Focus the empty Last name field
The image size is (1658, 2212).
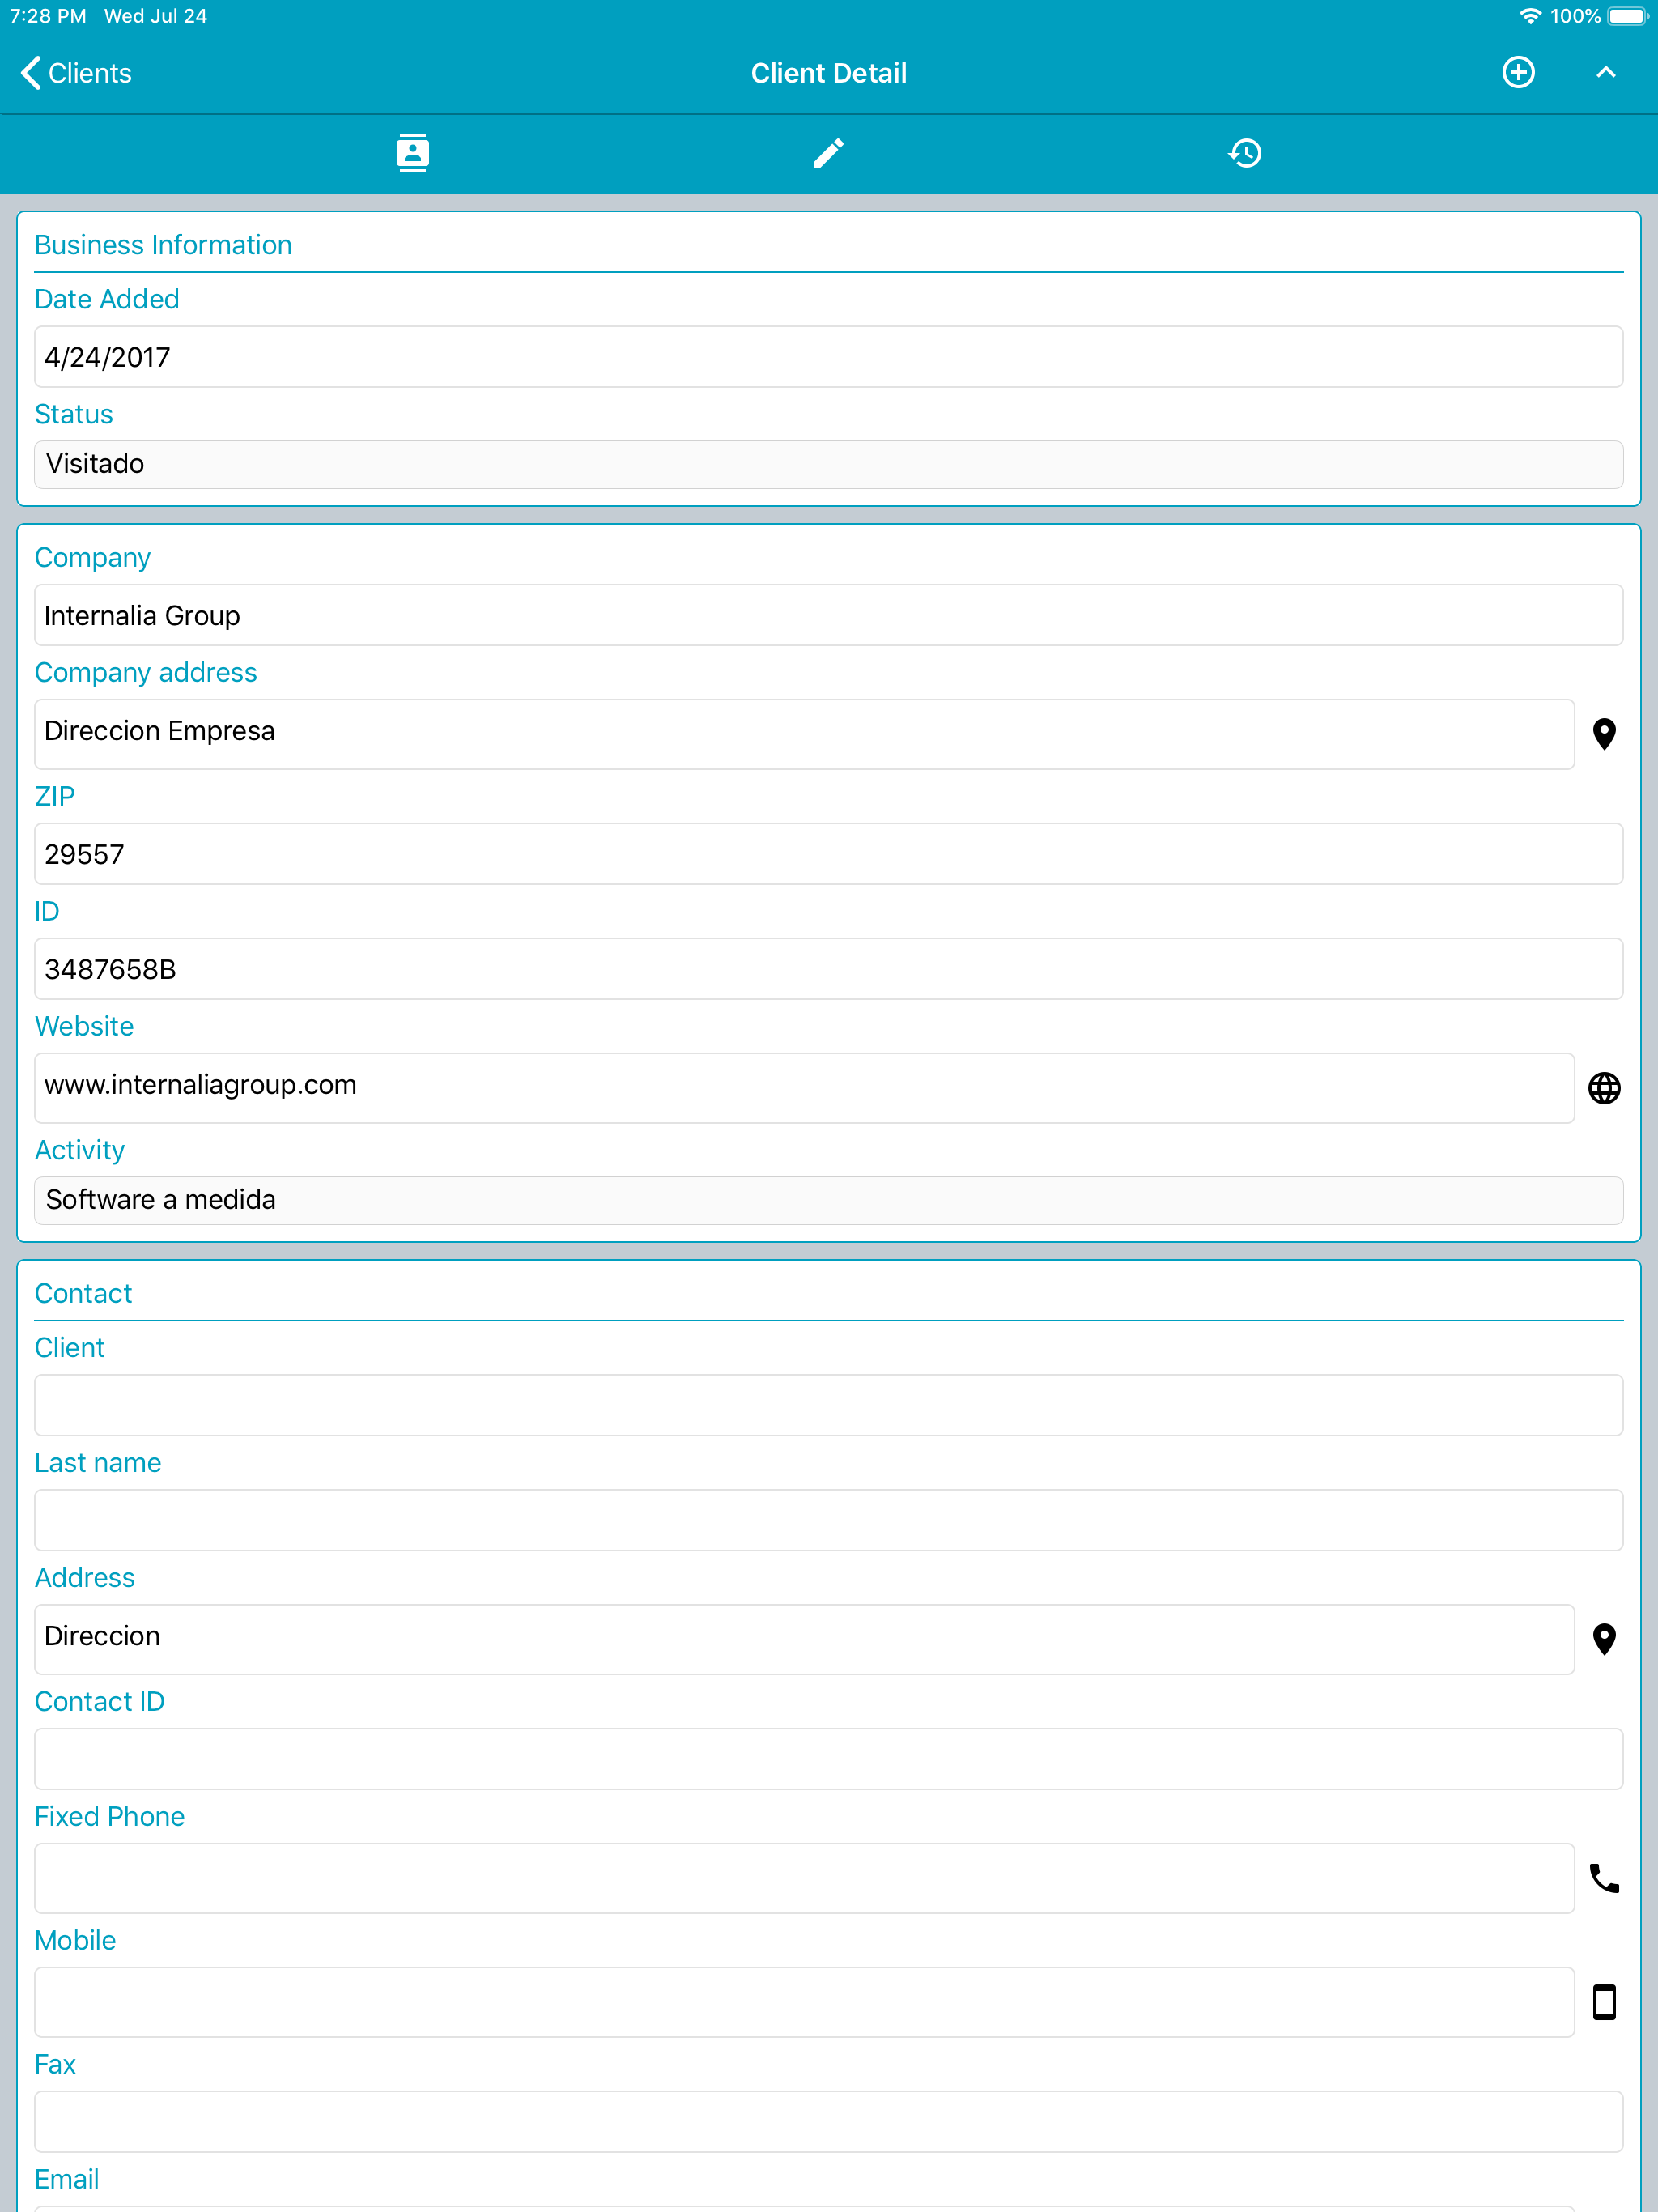[828, 1521]
